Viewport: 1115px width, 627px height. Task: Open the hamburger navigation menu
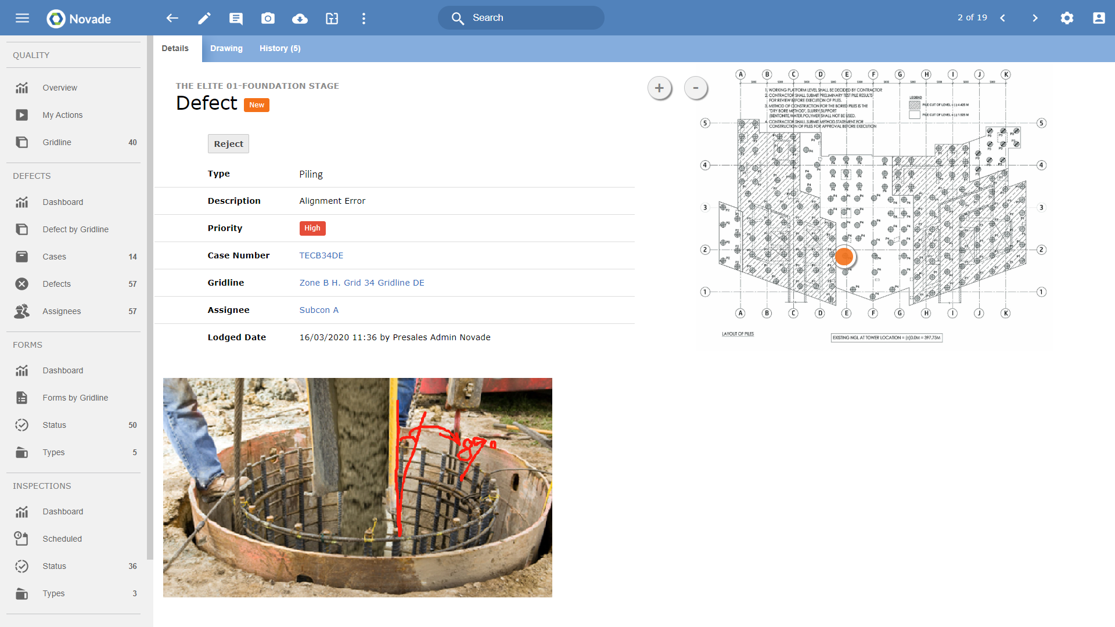coord(22,18)
